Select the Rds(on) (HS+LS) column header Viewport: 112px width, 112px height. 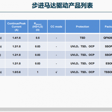coord(38,26)
